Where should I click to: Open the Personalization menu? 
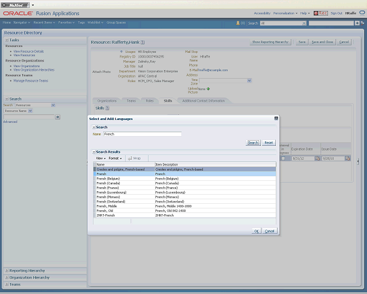point(286,13)
